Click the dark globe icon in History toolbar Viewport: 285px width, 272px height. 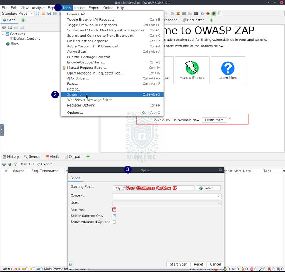point(10,164)
